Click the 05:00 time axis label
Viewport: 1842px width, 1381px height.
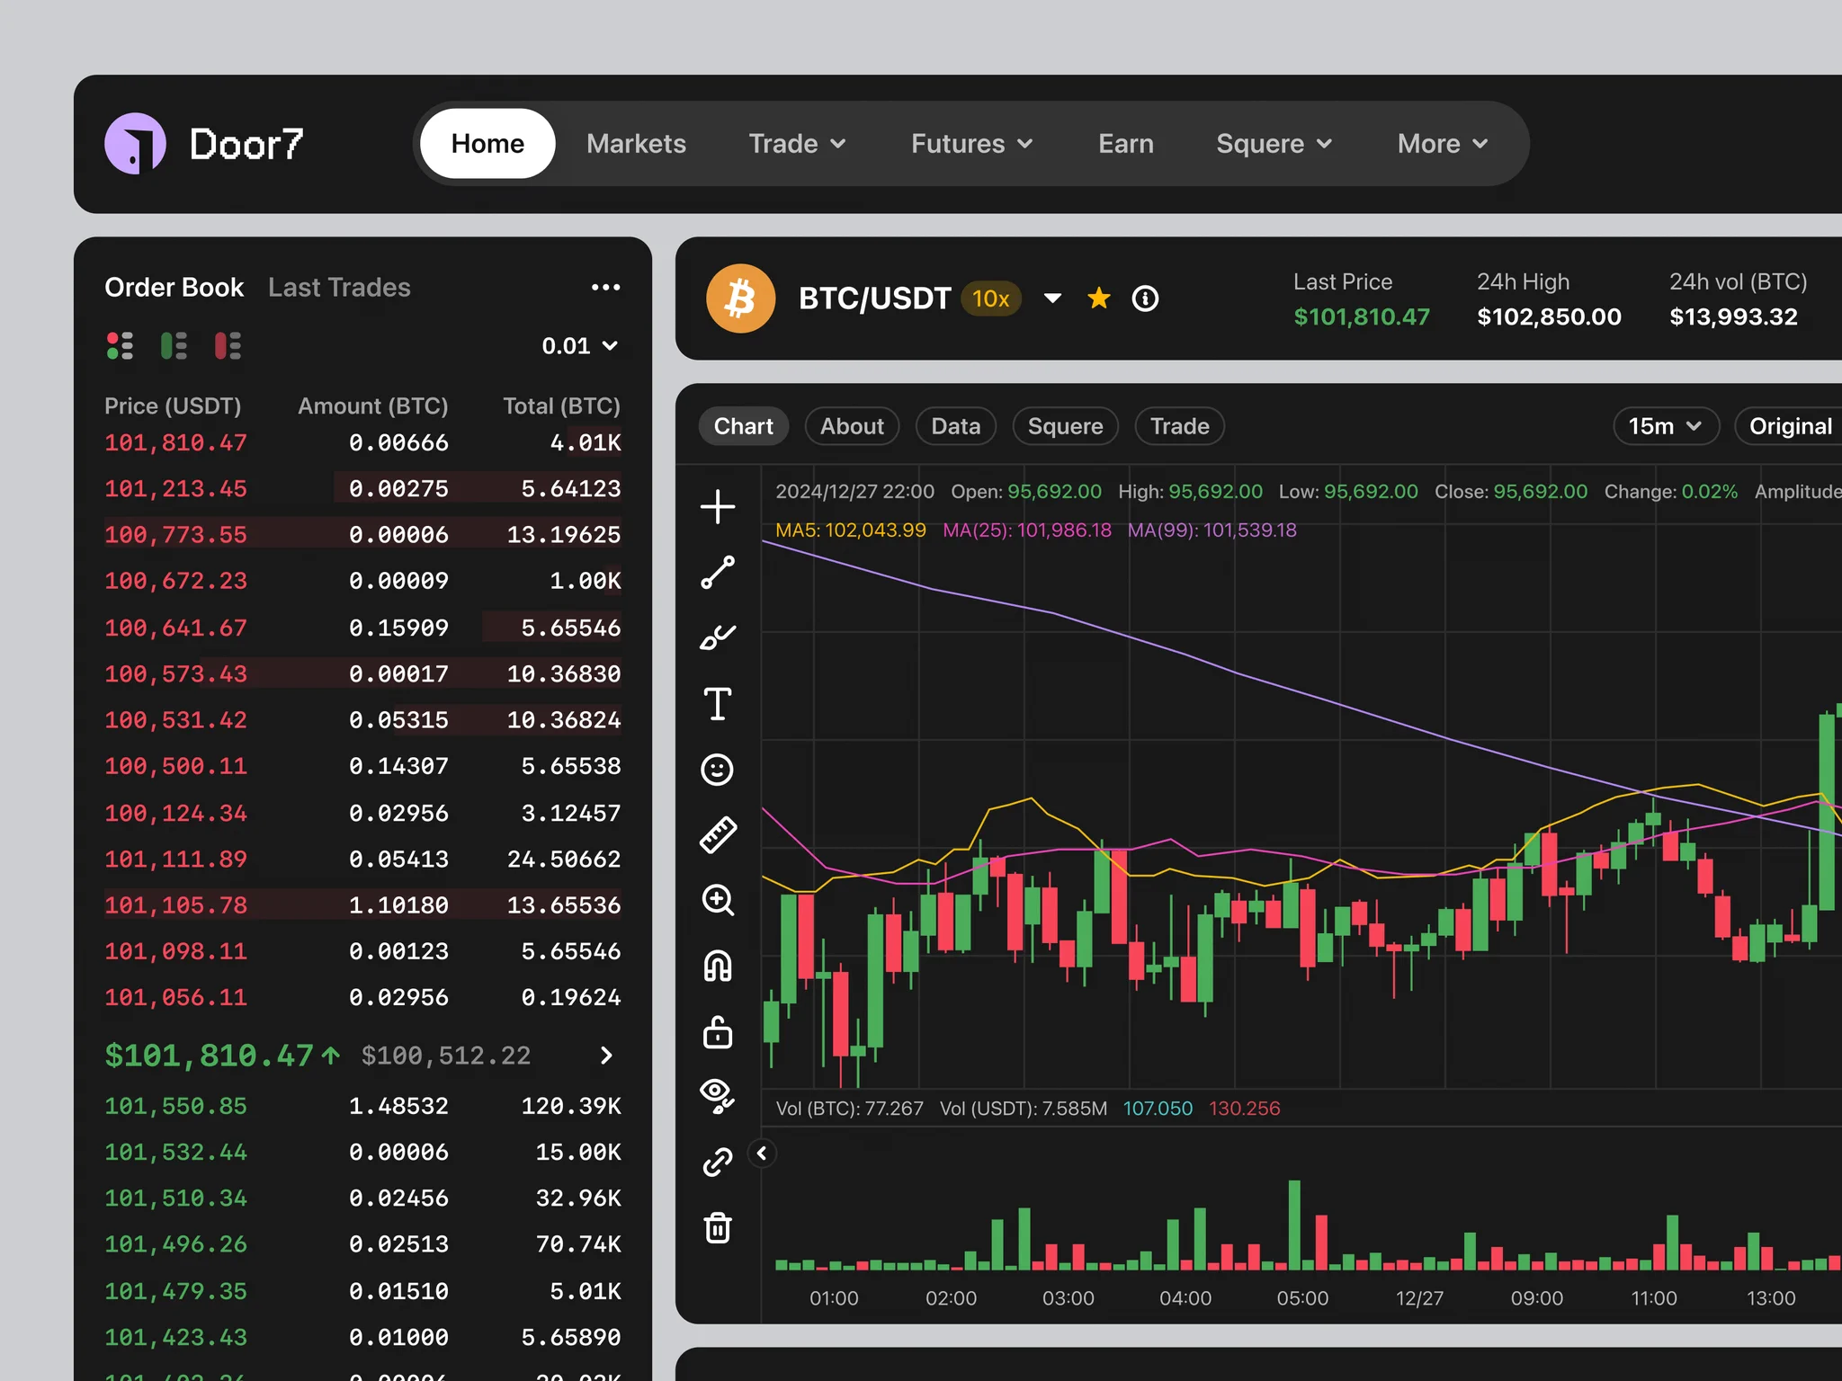point(1302,1298)
